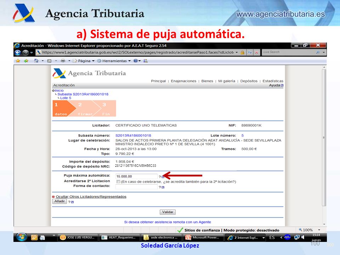
Task: Click the Lote 5 breadcrumb link
Action: pyautogui.click(x=66, y=98)
